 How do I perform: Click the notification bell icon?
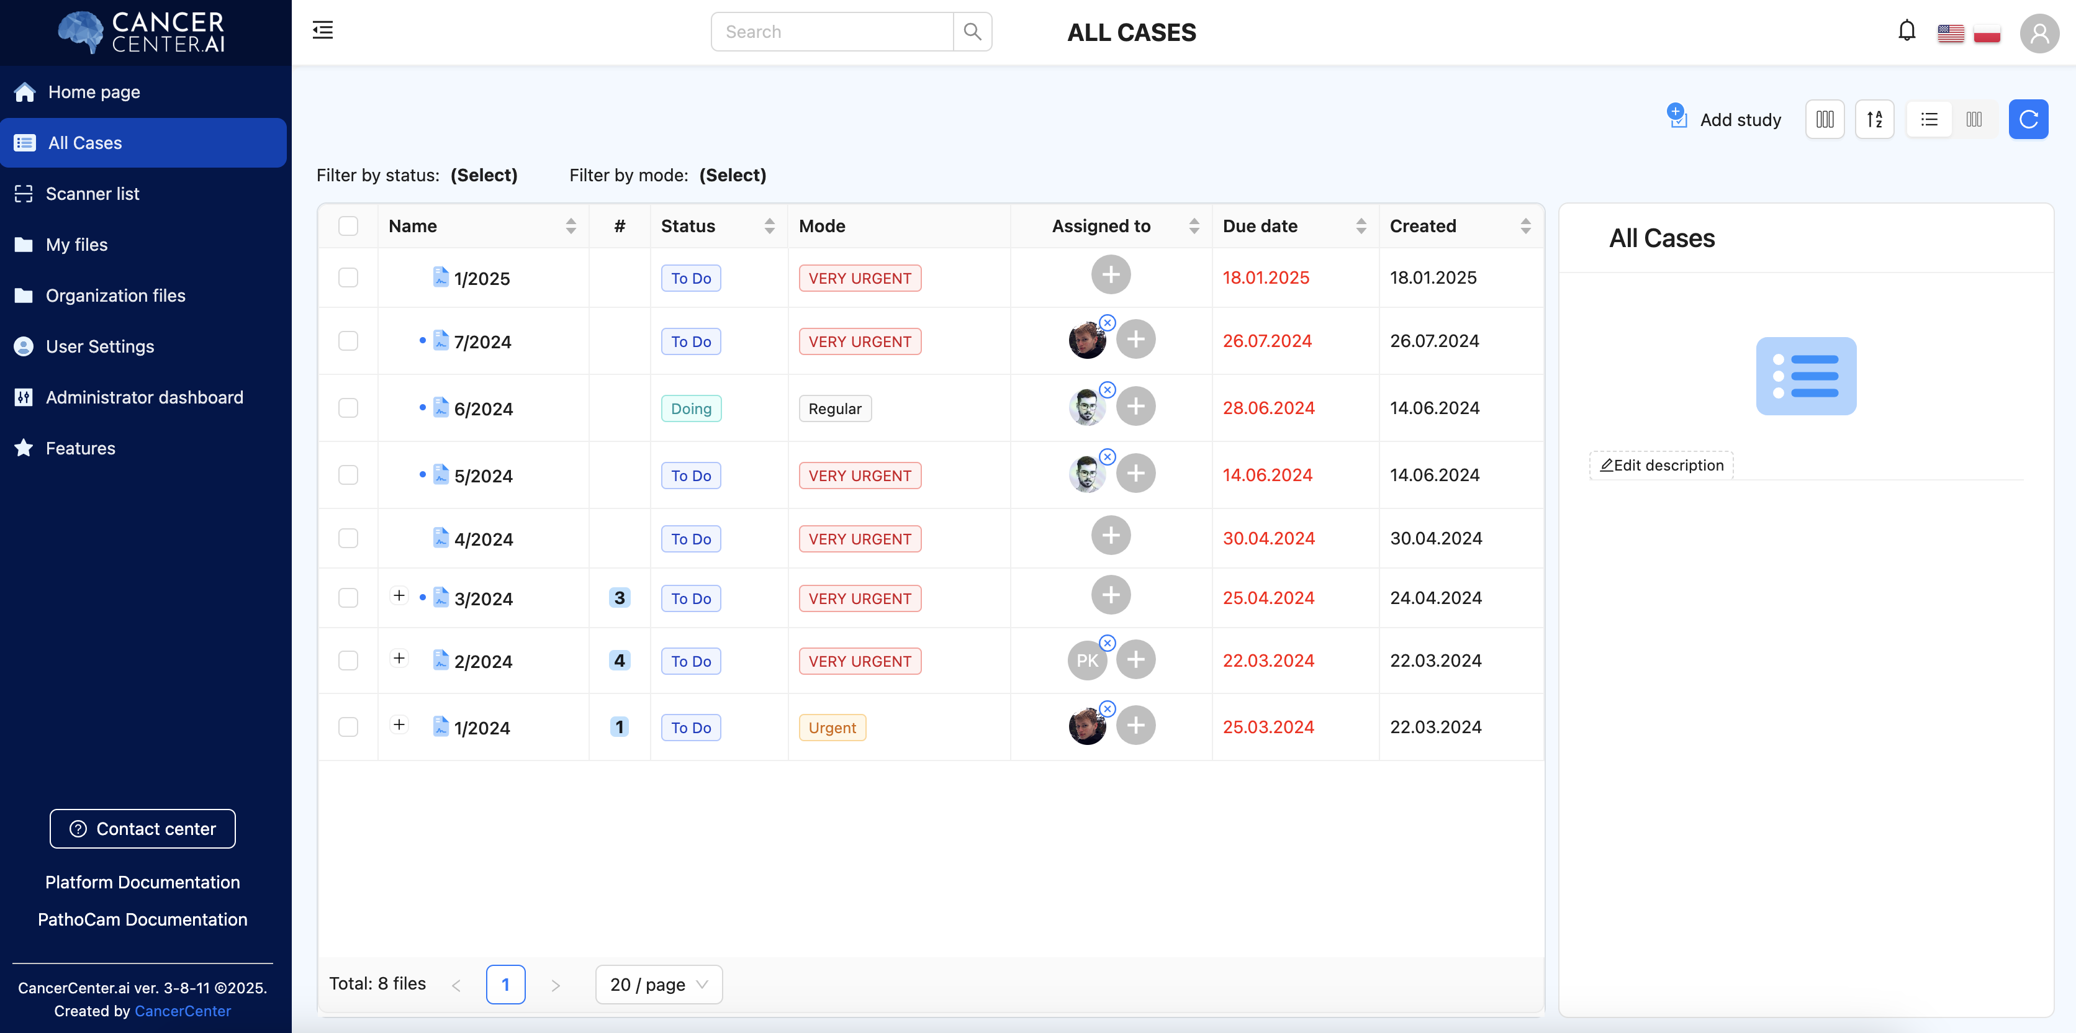point(1906,32)
